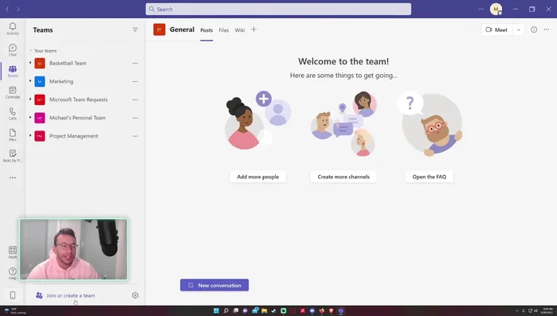This screenshot has width=557, height=316.
Task: Switch to the Wiki tab
Action: pos(240,30)
